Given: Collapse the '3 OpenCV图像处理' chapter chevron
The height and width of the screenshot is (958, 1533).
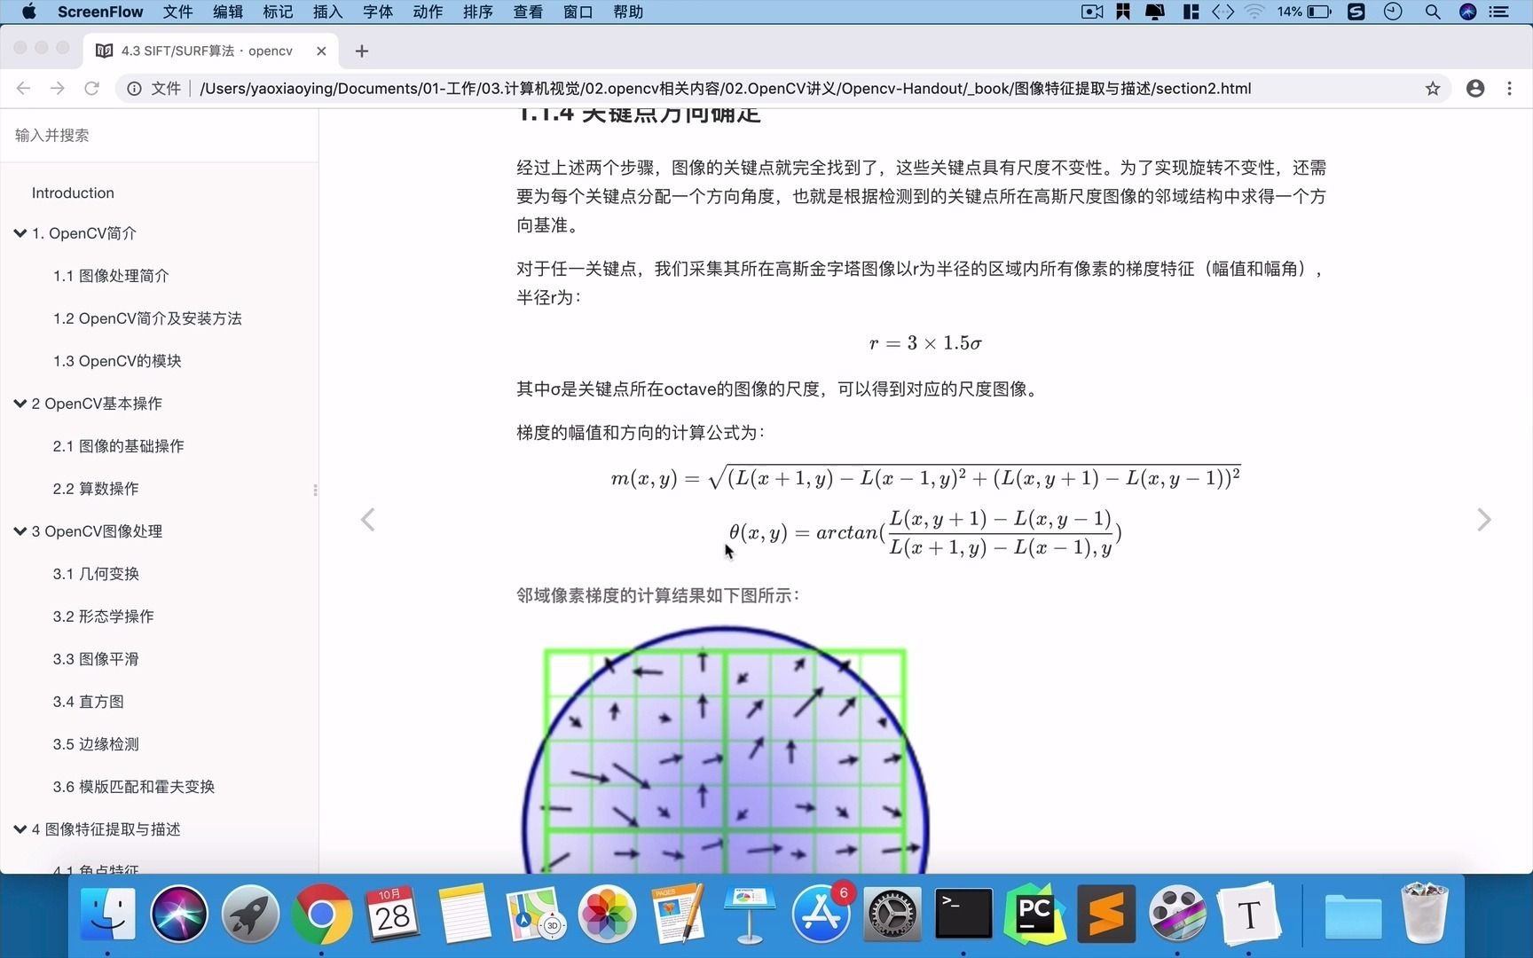Looking at the screenshot, I should point(20,530).
